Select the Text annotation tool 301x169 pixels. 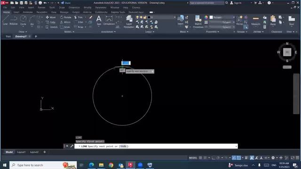pyautogui.click(x=99, y=20)
